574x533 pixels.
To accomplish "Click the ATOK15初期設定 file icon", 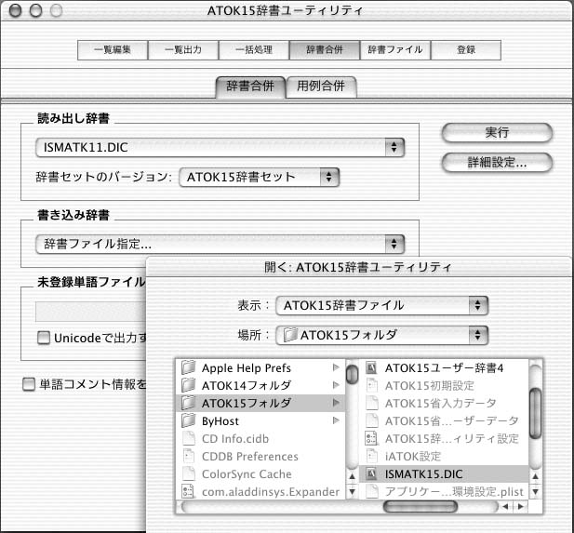I will [372, 385].
